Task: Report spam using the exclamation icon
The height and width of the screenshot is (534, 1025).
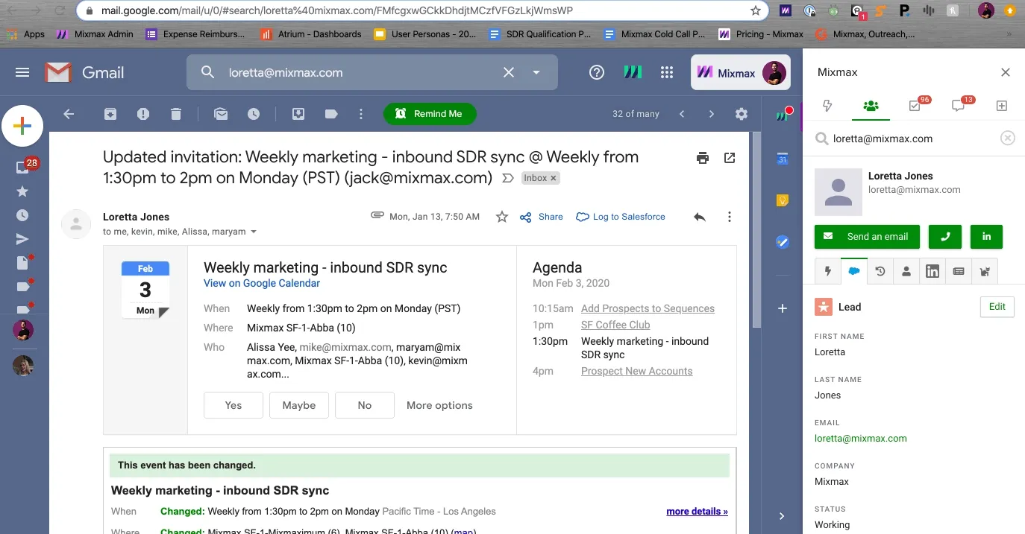Action: coord(143,114)
